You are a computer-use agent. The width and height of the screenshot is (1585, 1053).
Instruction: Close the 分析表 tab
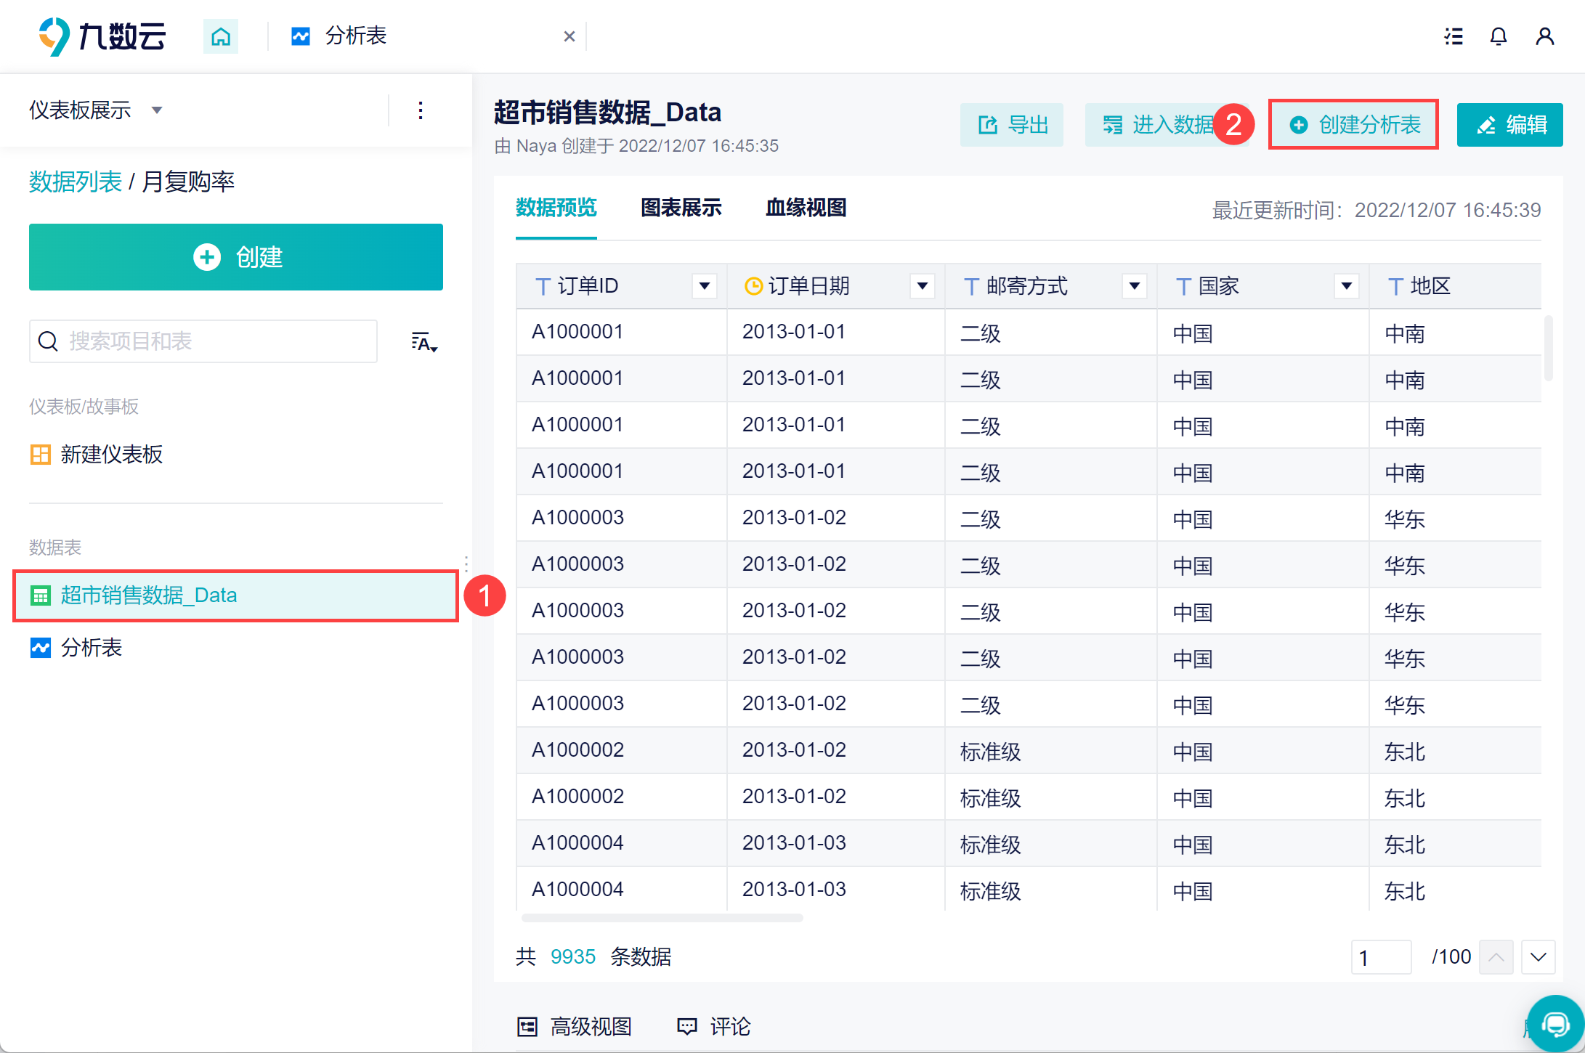(x=569, y=36)
